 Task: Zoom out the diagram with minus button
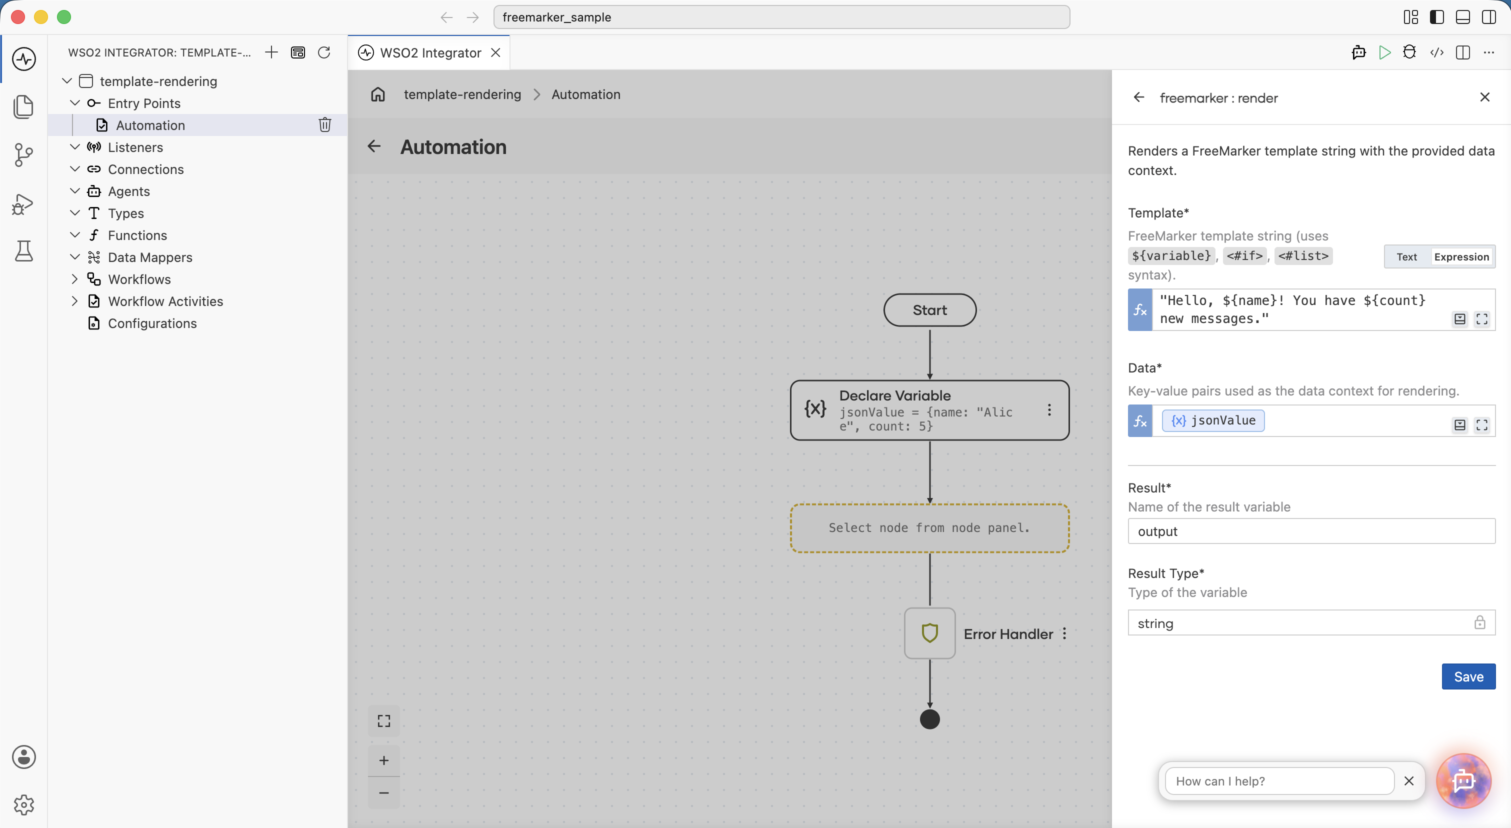click(x=383, y=793)
